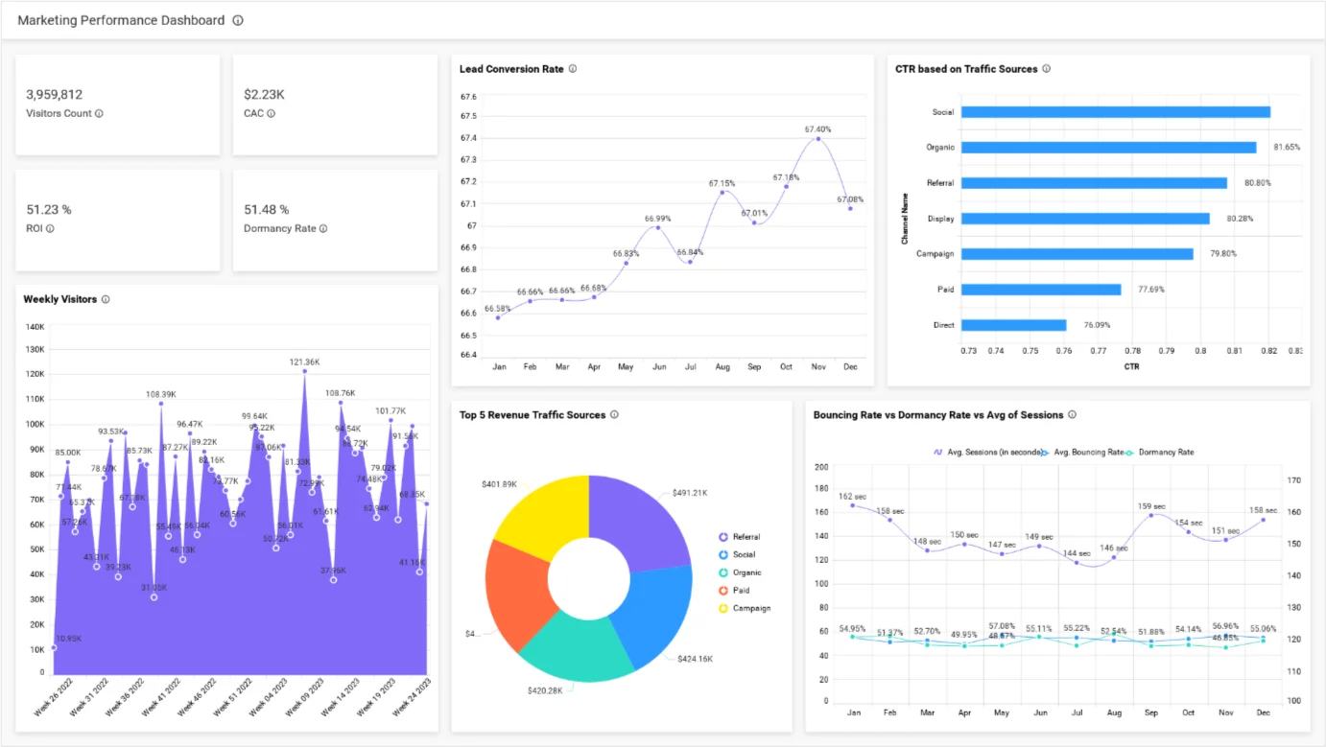Screen dimensions: 1326x747
Task: Click the $491.21K pie label
Action: coord(689,493)
